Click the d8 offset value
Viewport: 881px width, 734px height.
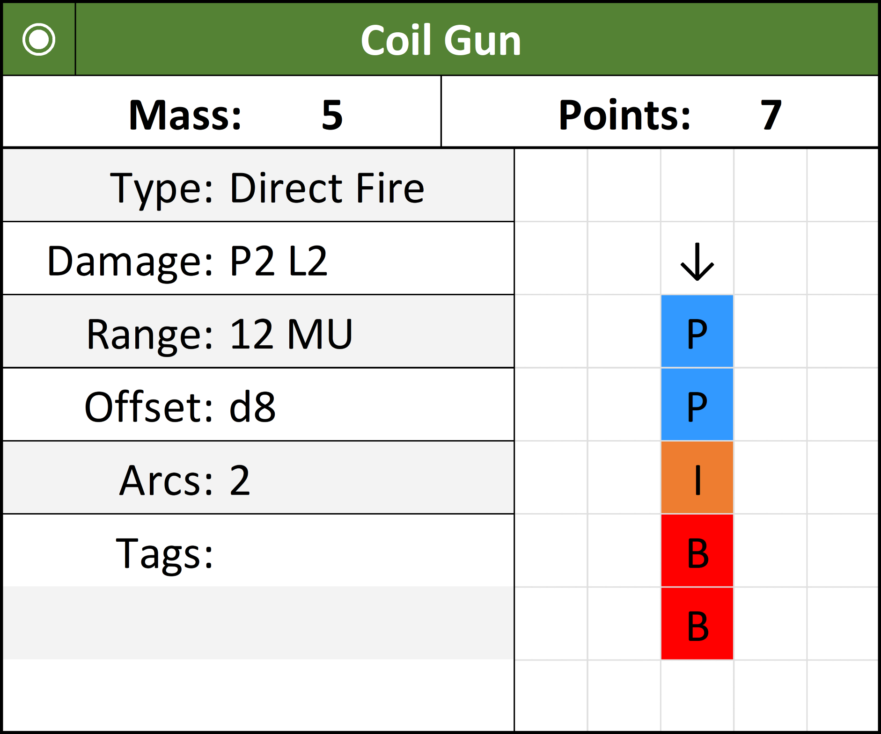click(x=252, y=407)
